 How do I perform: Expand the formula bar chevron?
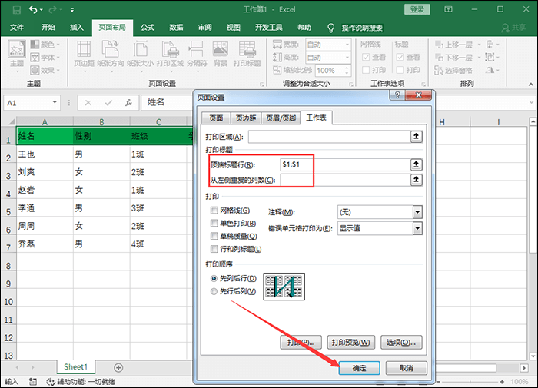(532, 102)
